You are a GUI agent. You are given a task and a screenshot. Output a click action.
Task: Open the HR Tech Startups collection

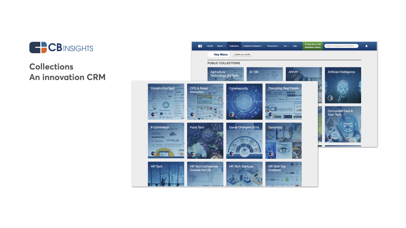click(244, 174)
